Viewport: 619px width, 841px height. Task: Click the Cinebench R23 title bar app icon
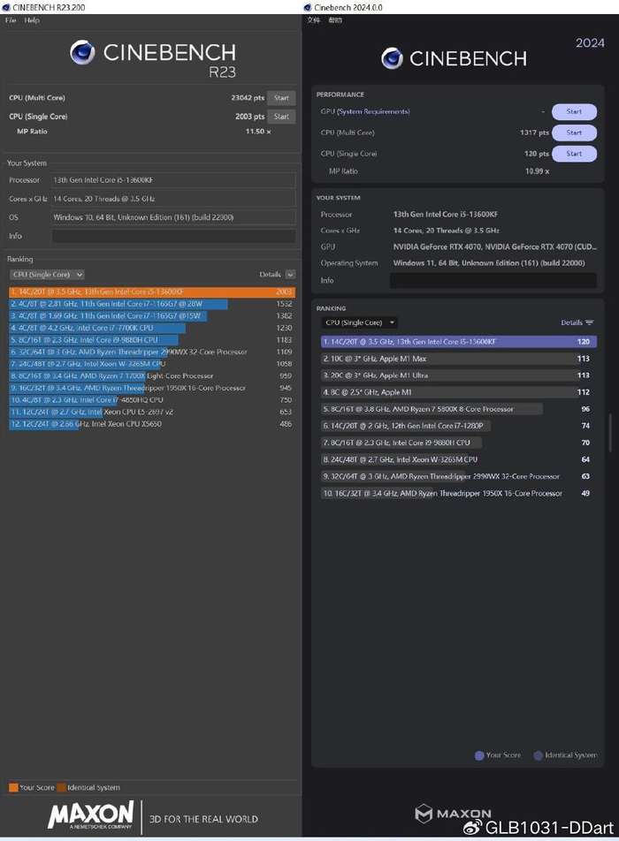point(7,7)
